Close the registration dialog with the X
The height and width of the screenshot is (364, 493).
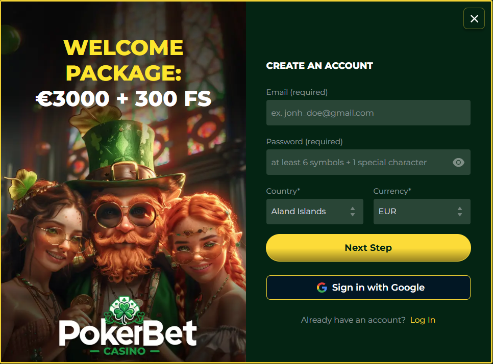pyautogui.click(x=474, y=18)
